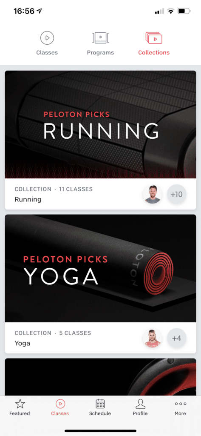The height and width of the screenshot is (436, 201).
Task: Switch to the Programs tab label
Action: point(100,52)
